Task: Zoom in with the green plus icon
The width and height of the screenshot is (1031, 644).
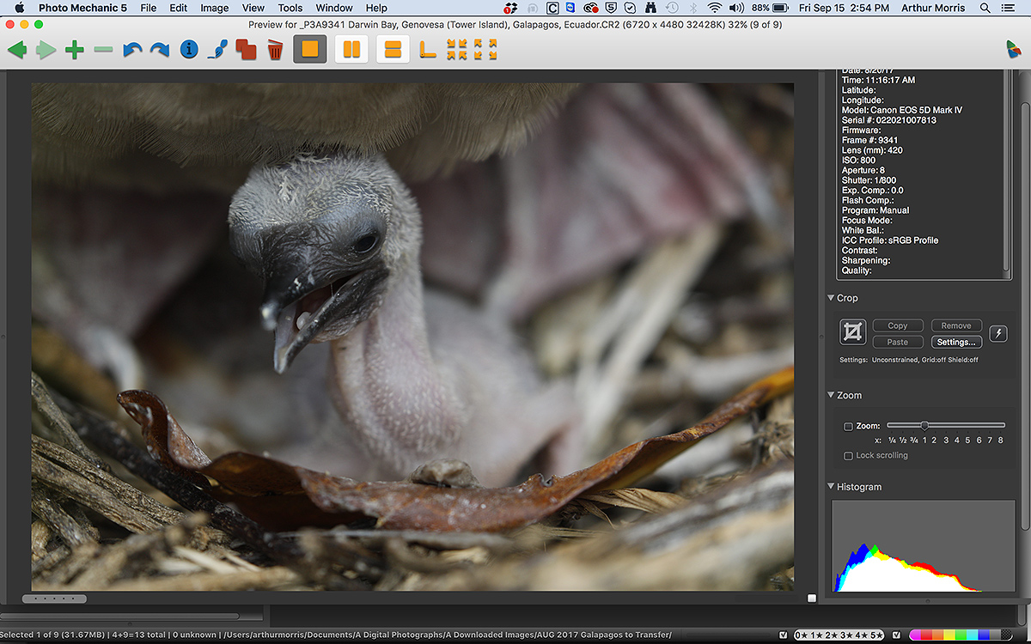Action: [75, 50]
